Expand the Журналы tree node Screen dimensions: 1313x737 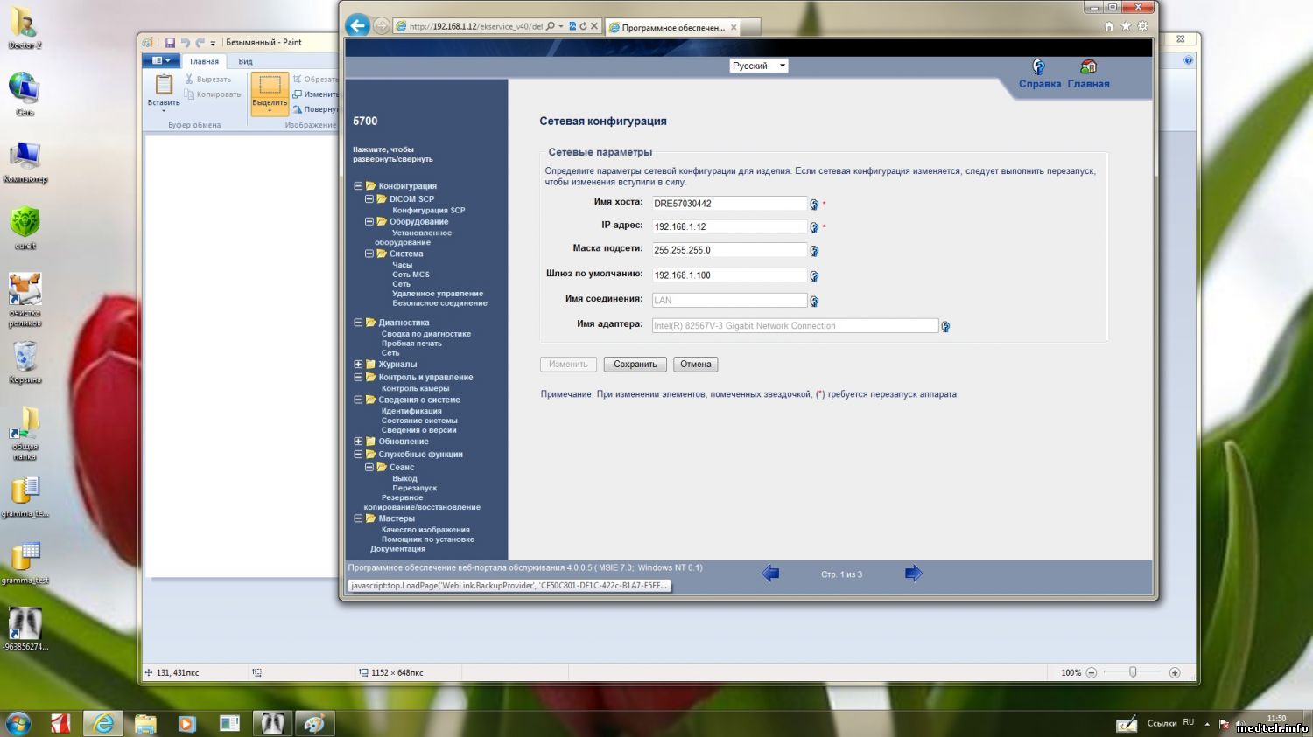pyautogui.click(x=358, y=365)
